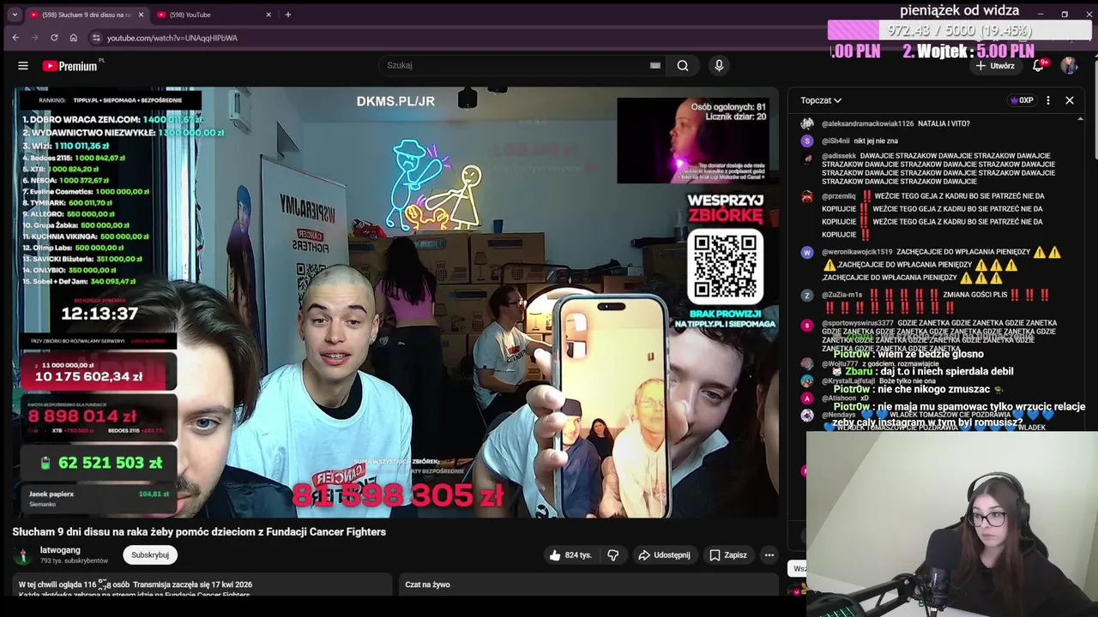Image resolution: width=1098 pixels, height=617 pixels.
Task: Like the video with 824 tys. thumbs-up
Action: (570, 555)
